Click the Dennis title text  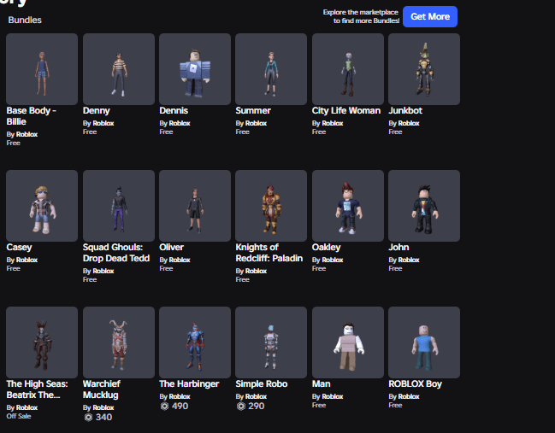coord(174,111)
